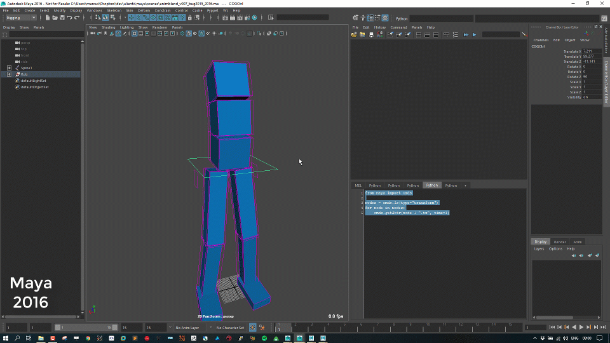610x343 pixels.
Task: Open the Rigging menu set dropdown
Action: [21, 18]
